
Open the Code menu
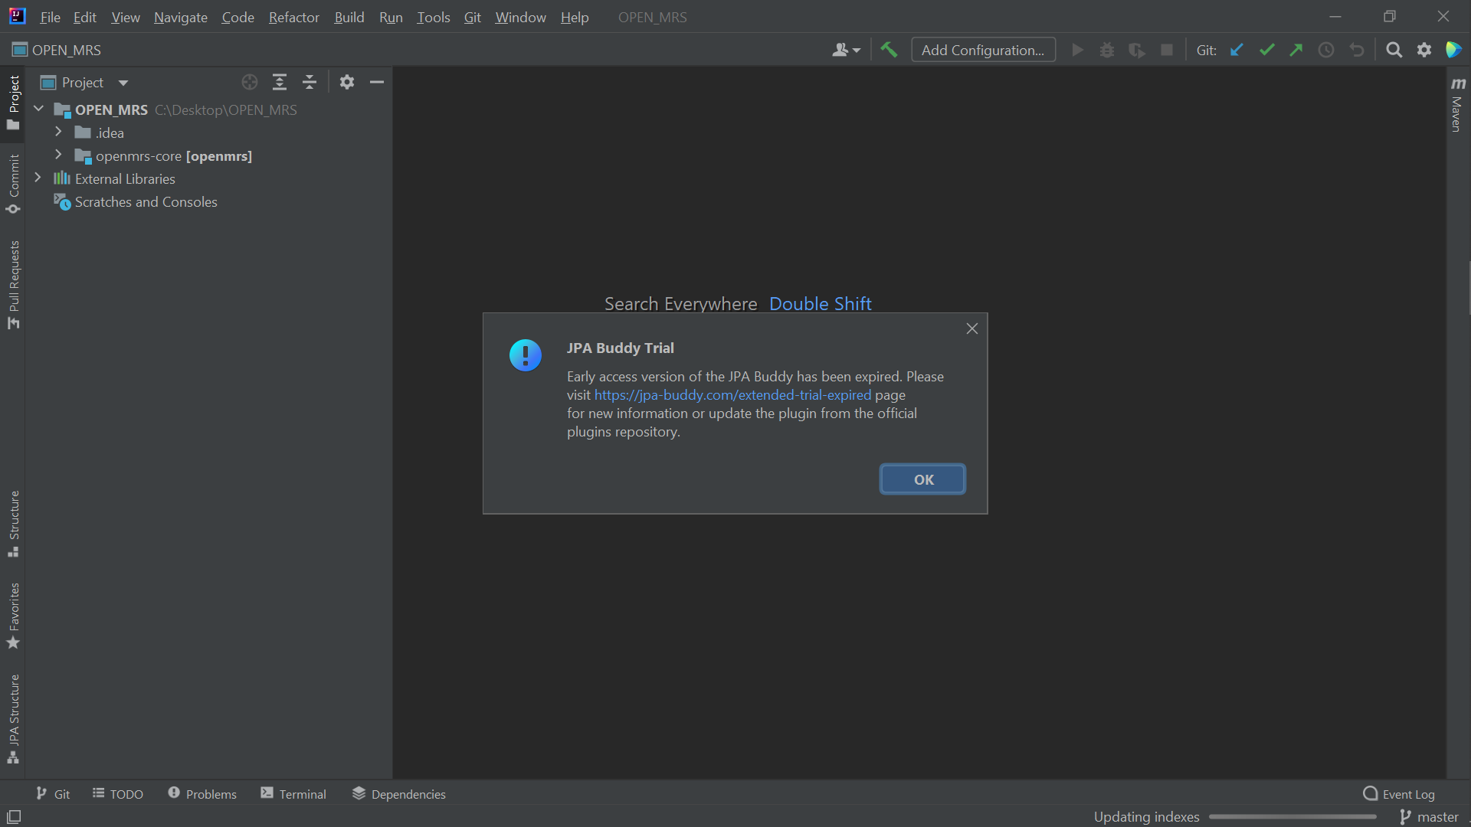pyautogui.click(x=238, y=17)
